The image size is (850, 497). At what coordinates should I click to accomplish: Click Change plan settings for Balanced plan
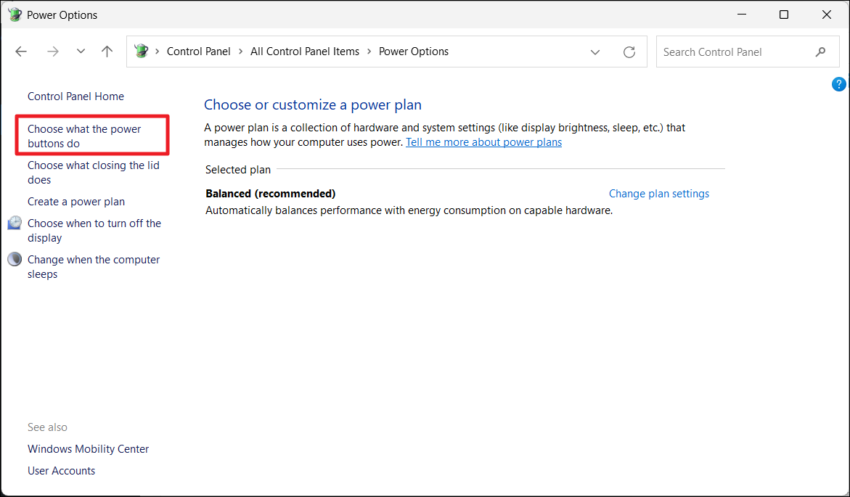tap(658, 194)
